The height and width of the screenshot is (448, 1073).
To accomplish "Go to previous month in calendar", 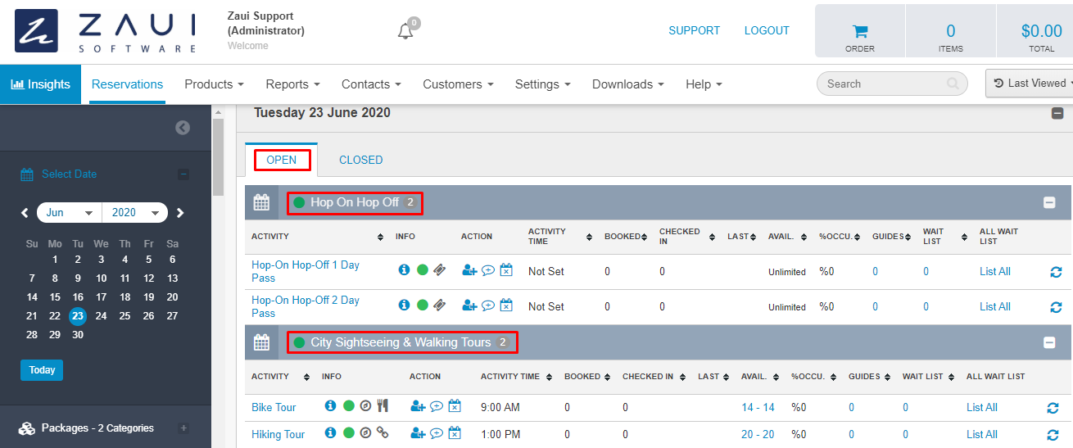I will point(25,213).
